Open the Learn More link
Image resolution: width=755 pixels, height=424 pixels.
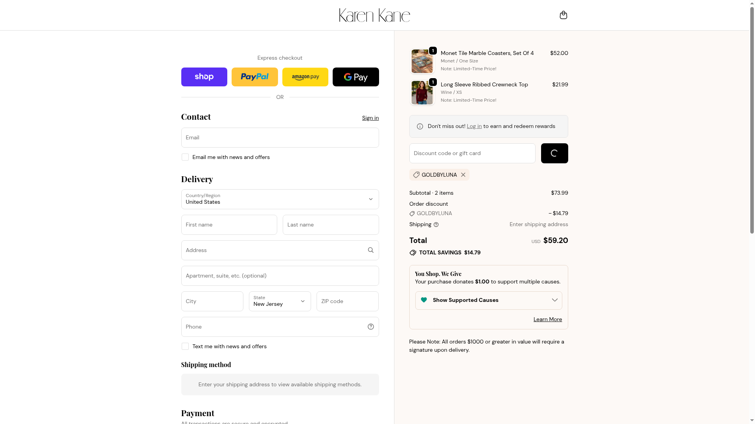tap(547, 319)
